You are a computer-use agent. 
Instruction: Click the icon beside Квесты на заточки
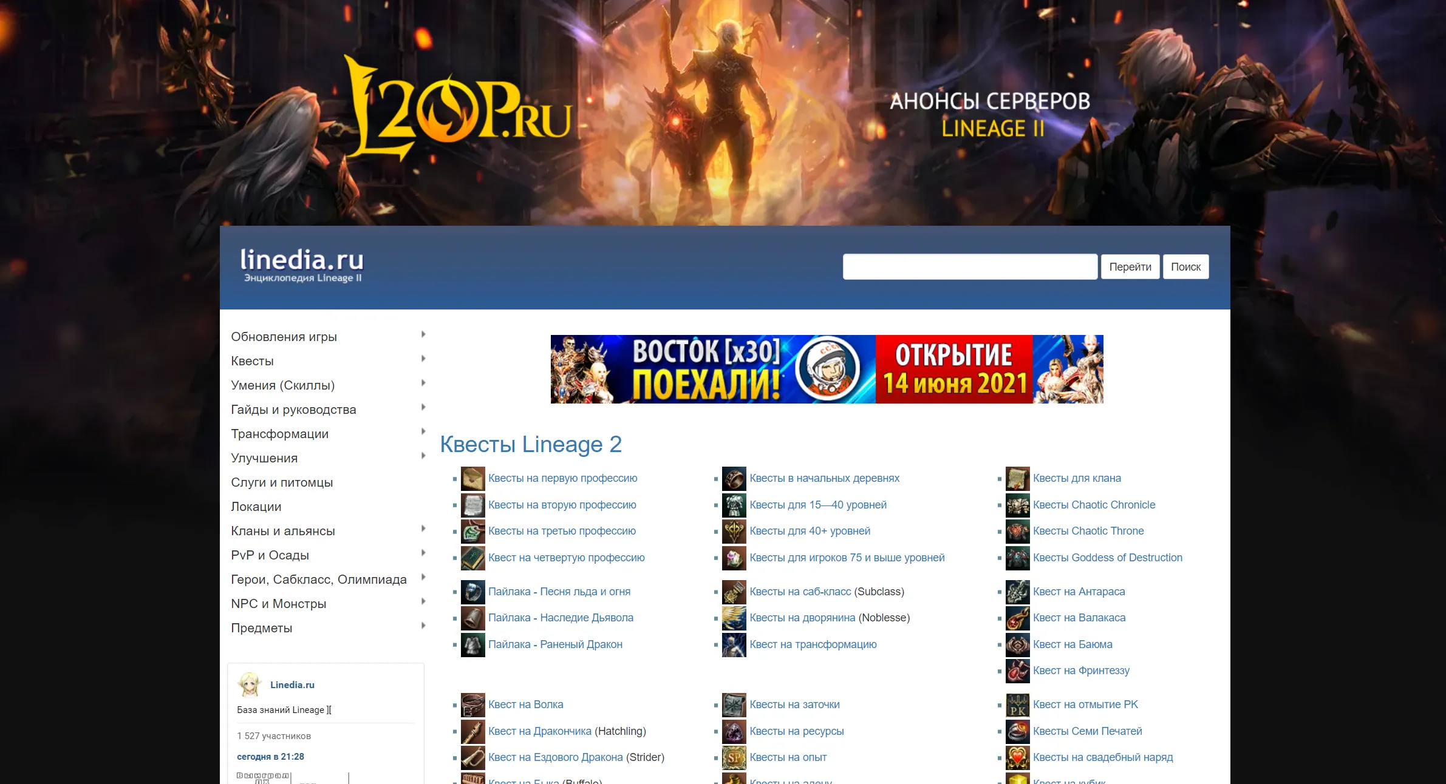click(x=734, y=705)
